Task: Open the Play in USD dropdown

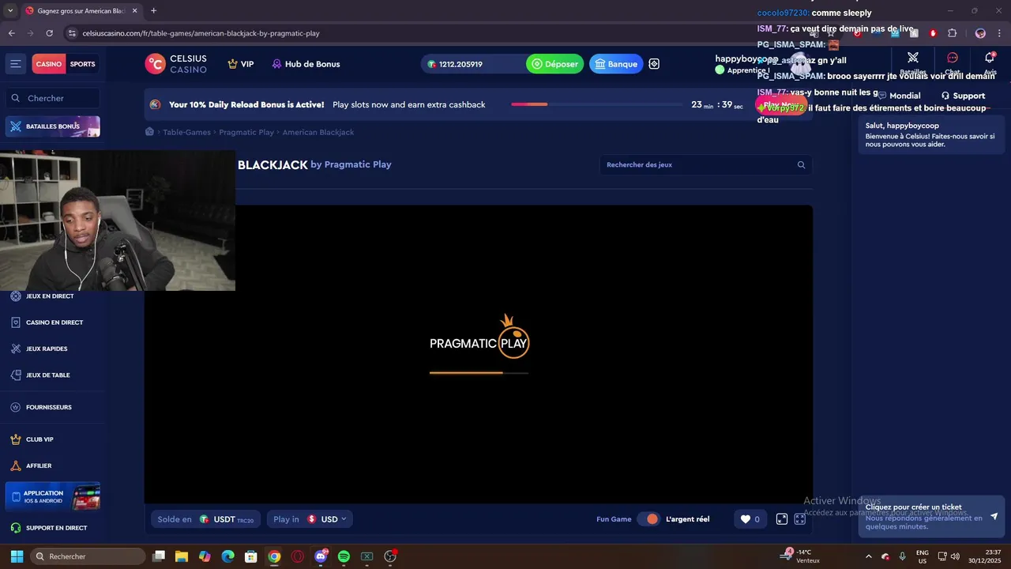Action: point(310,519)
